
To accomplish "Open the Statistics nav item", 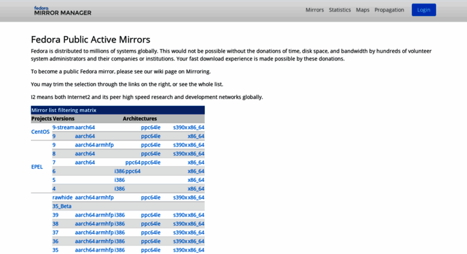I will (340, 10).
